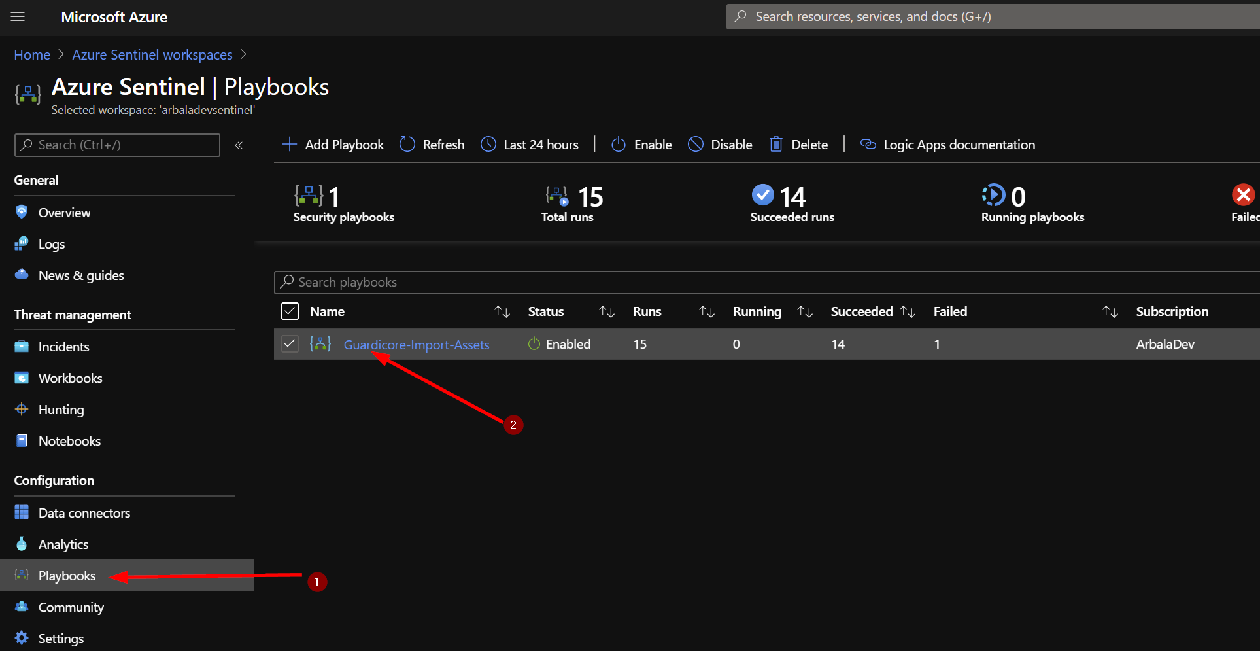Sort table by Name column arrows
This screenshot has height=651, width=1260.
tap(502, 311)
